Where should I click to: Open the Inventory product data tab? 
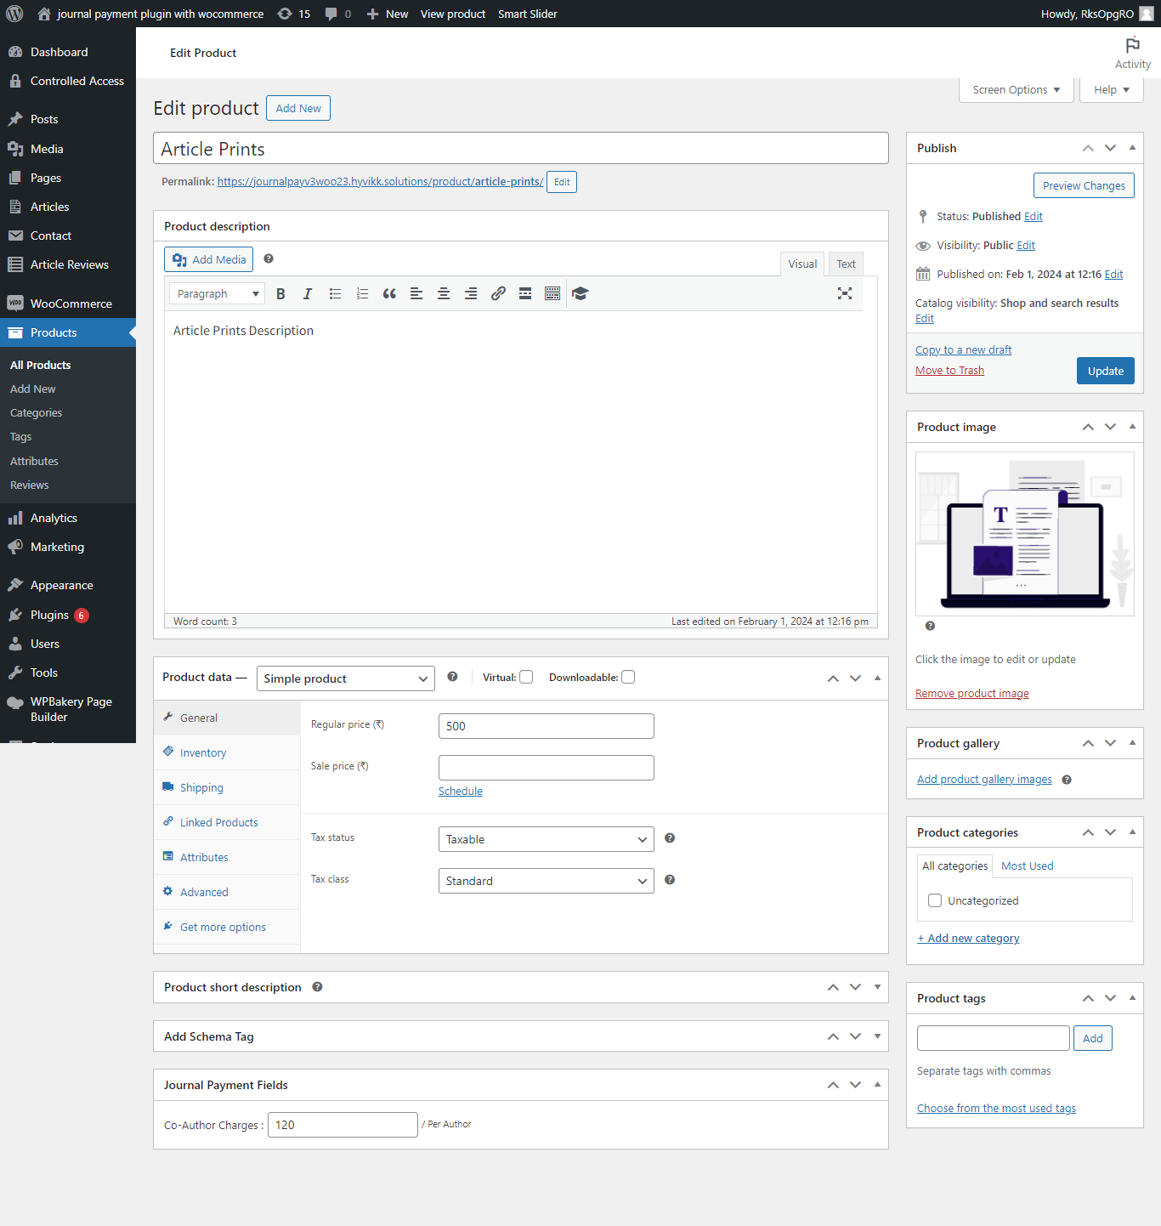[x=202, y=752]
